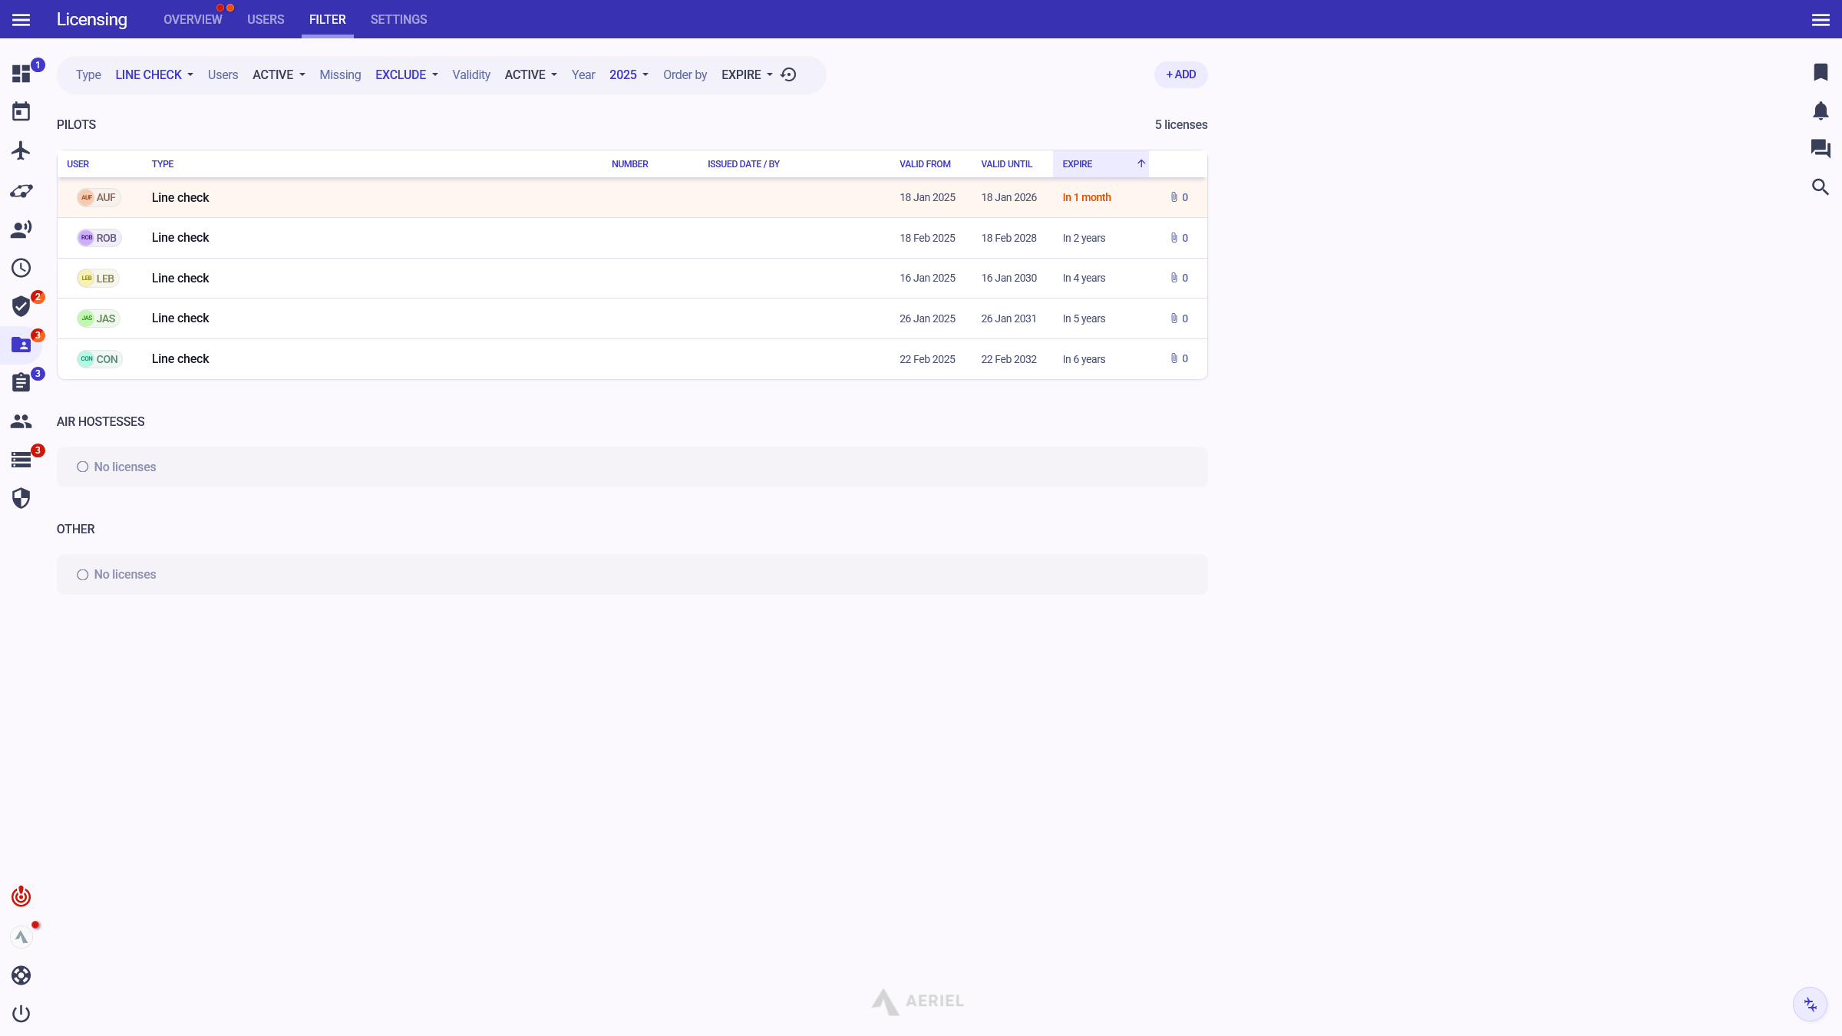Open the Type LINE CHECK dropdown
The height and width of the screenshot is (1036, 1842).
153,74
